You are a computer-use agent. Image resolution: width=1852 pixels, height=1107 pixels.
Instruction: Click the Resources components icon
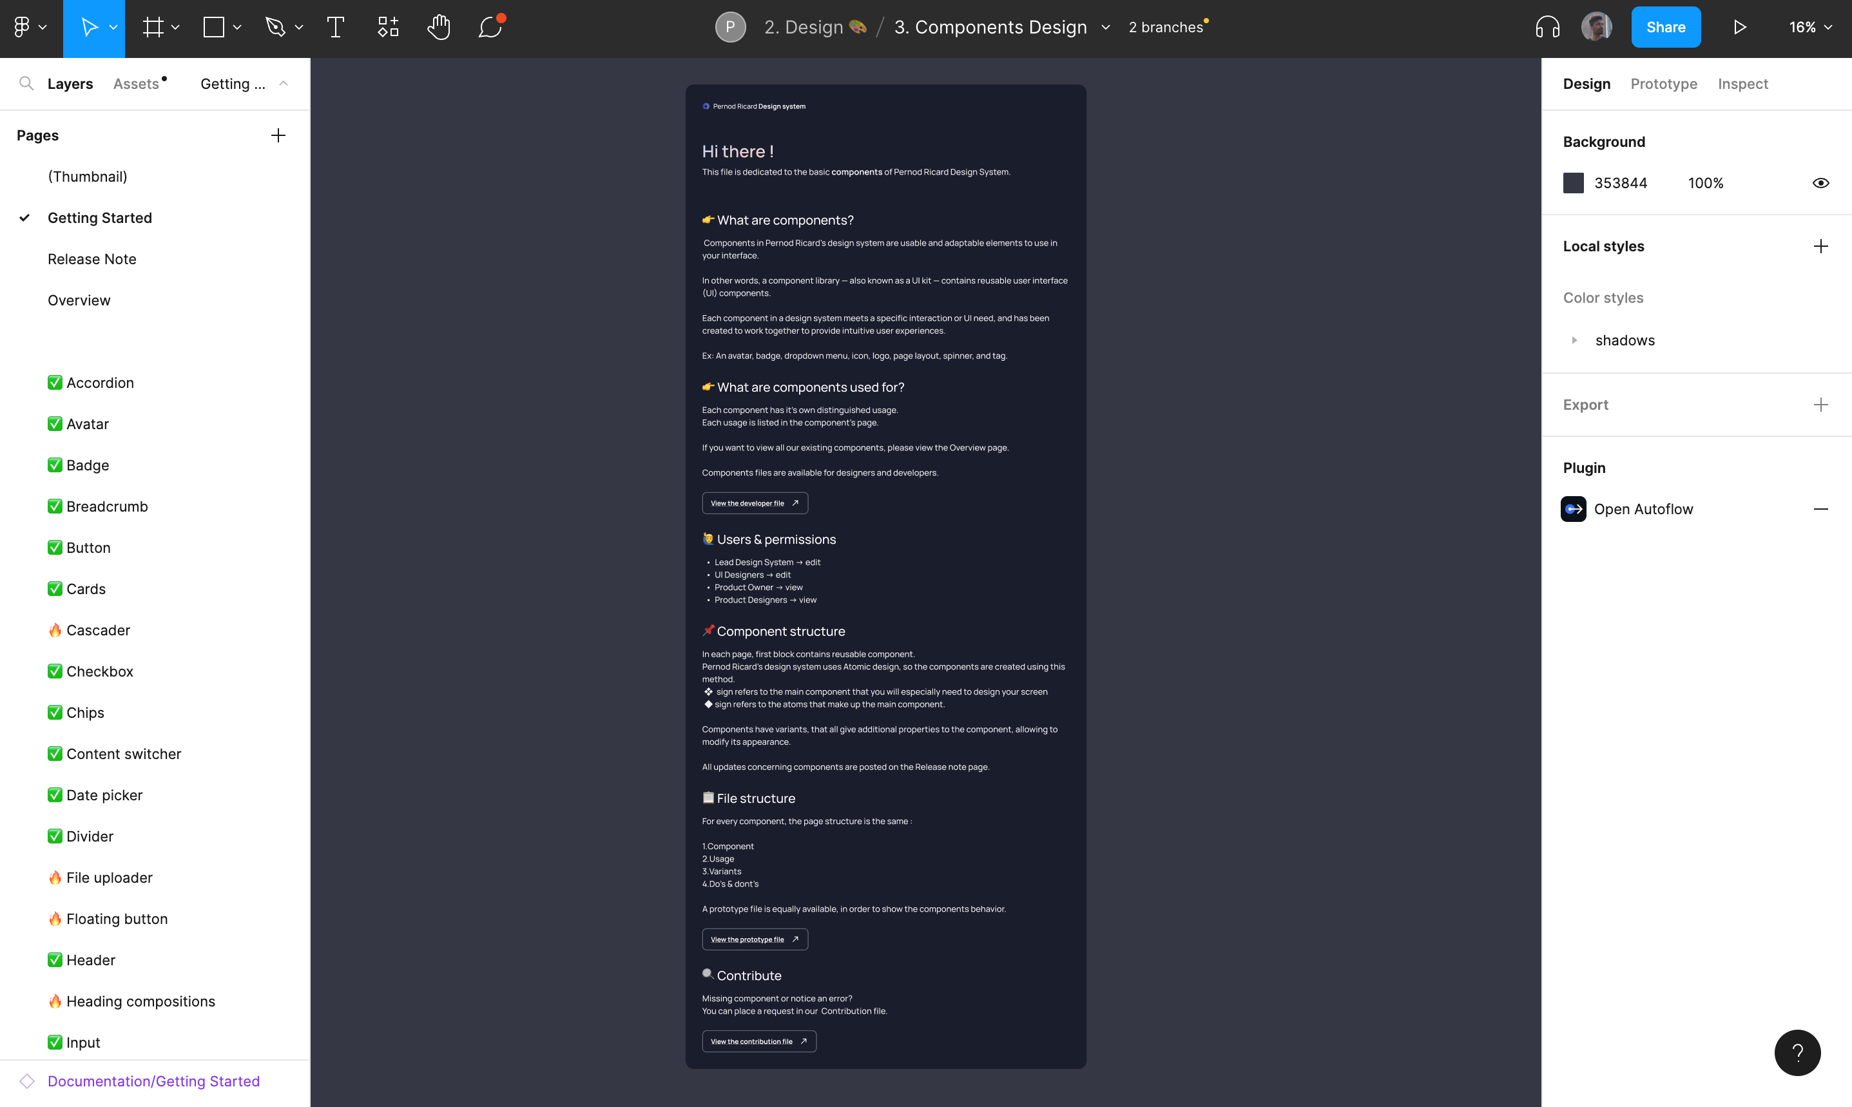pos(388,28)
